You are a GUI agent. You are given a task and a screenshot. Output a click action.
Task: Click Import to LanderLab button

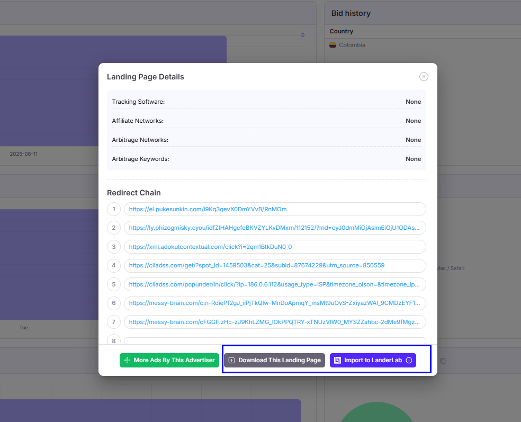373,360
